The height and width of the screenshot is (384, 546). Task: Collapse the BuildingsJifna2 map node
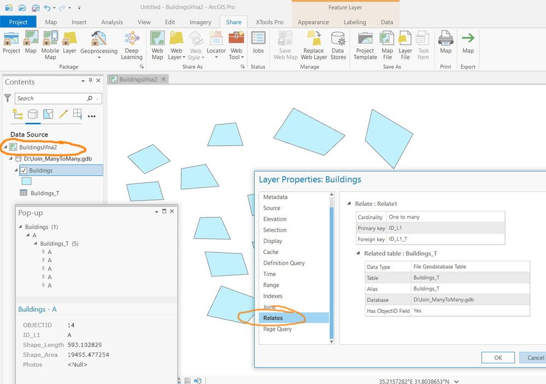(5, 147)
